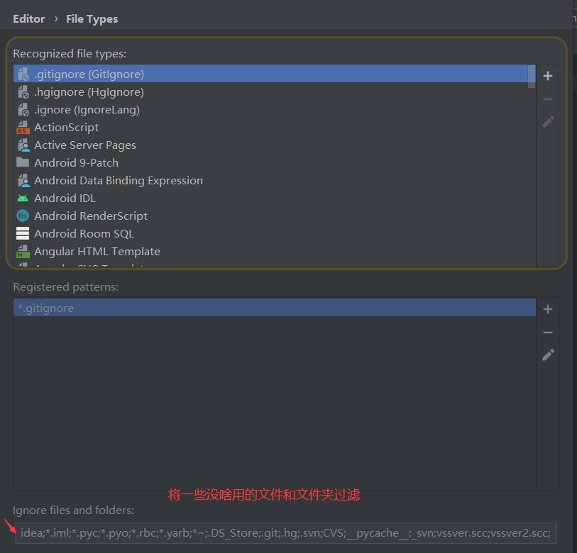
Task: Focus the Ignore files and folders field
Action: [x=286, y=532]
